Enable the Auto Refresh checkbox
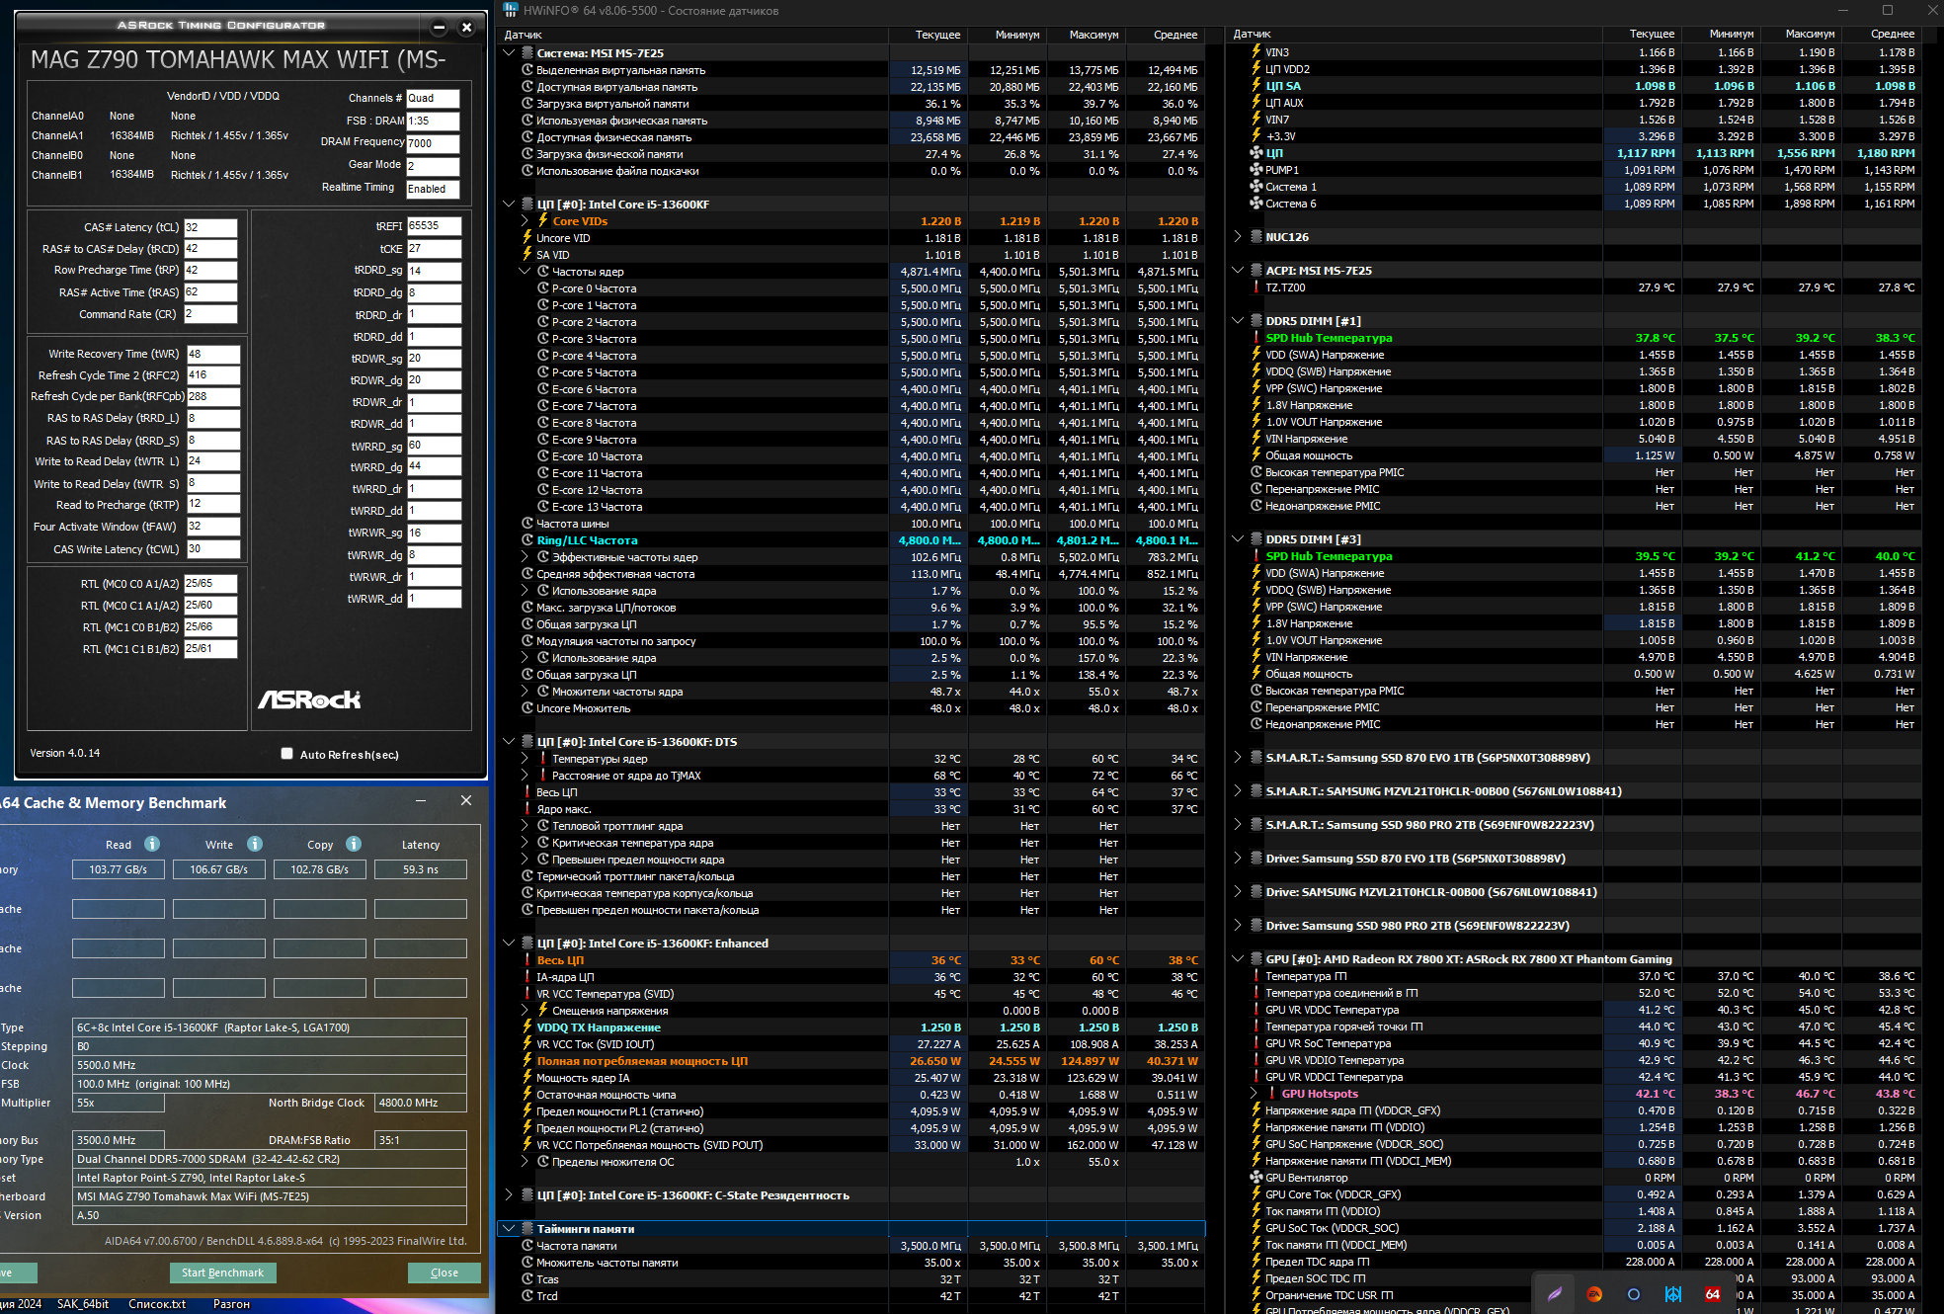Screen dimensions: 1944x1314 (x=286, y=754)
